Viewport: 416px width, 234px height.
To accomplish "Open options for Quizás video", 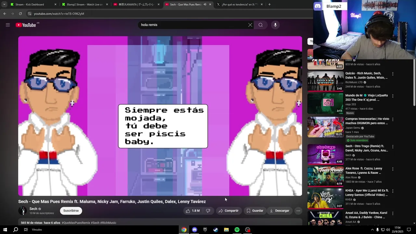I will click(x=393, y=74).
